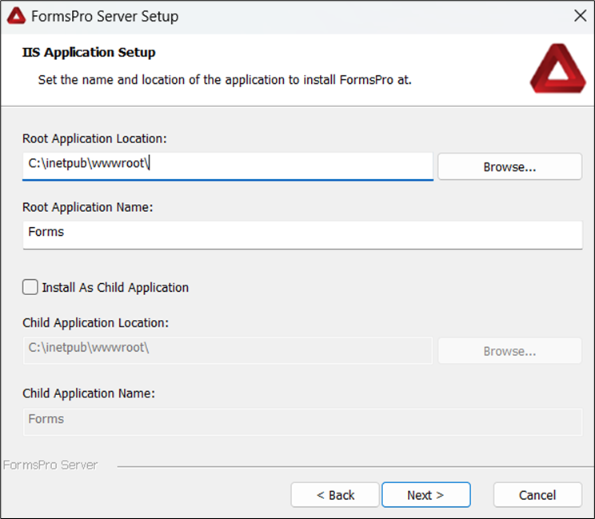Click the FormsPro icon in title bar
The image size is (595, 519).
pos(16,16)
